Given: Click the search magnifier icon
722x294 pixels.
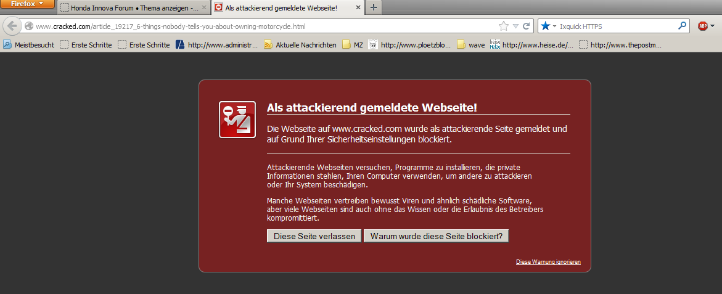Looking at the screenshot, I should (x=682, y=27).
